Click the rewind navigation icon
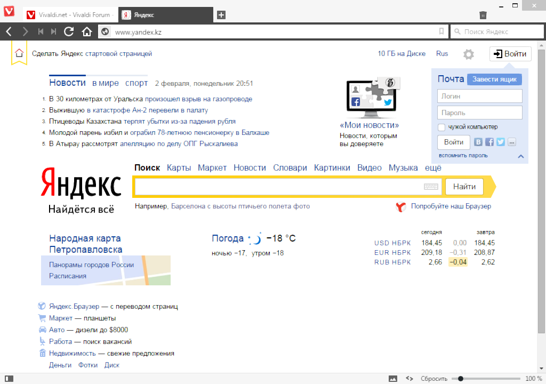The height and width of the screenshot is (384, 546). [x=41, y=31]
